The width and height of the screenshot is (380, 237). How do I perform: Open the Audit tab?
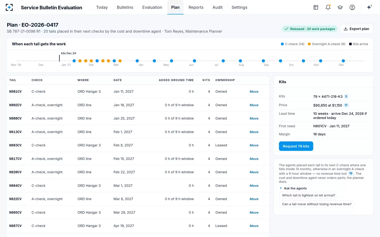coord(217,7)
